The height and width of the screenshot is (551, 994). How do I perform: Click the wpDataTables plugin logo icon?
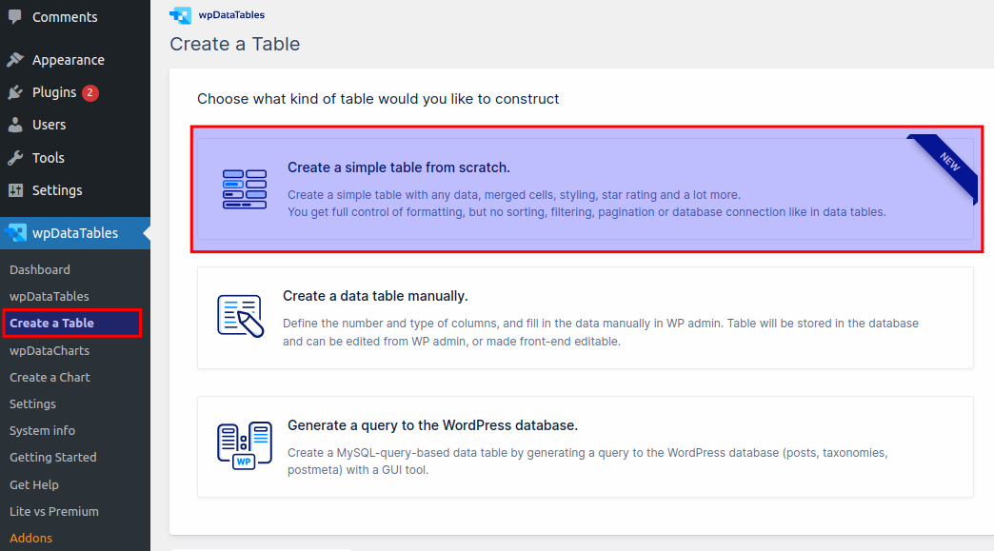click(180, 14)
